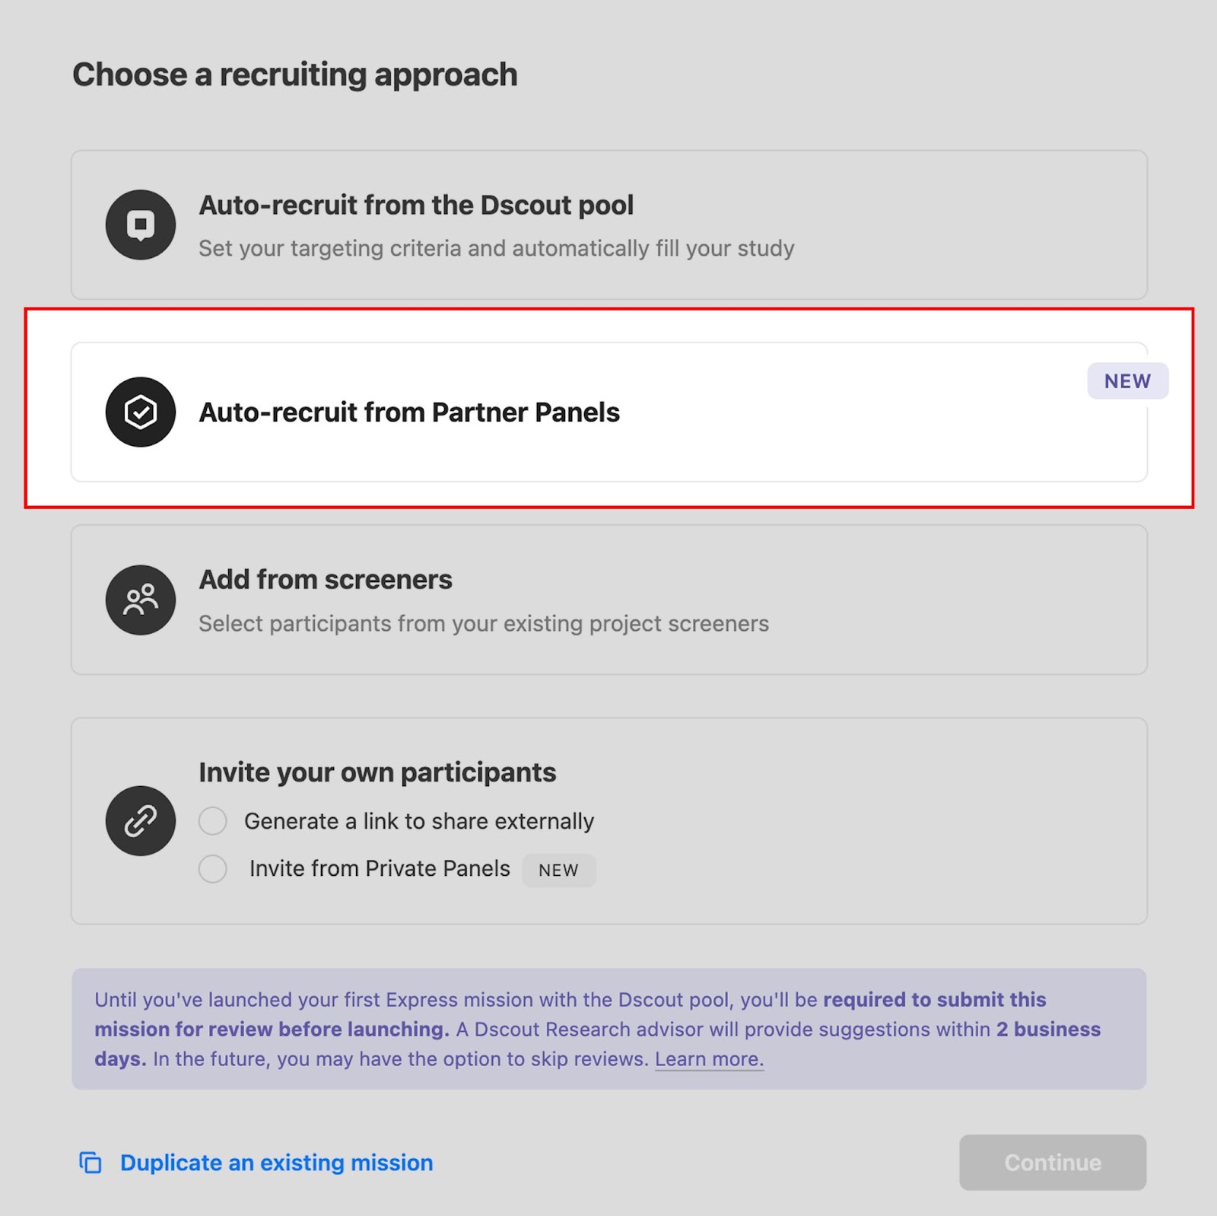Click the NEW badge on Partner Panels card

1127,381
